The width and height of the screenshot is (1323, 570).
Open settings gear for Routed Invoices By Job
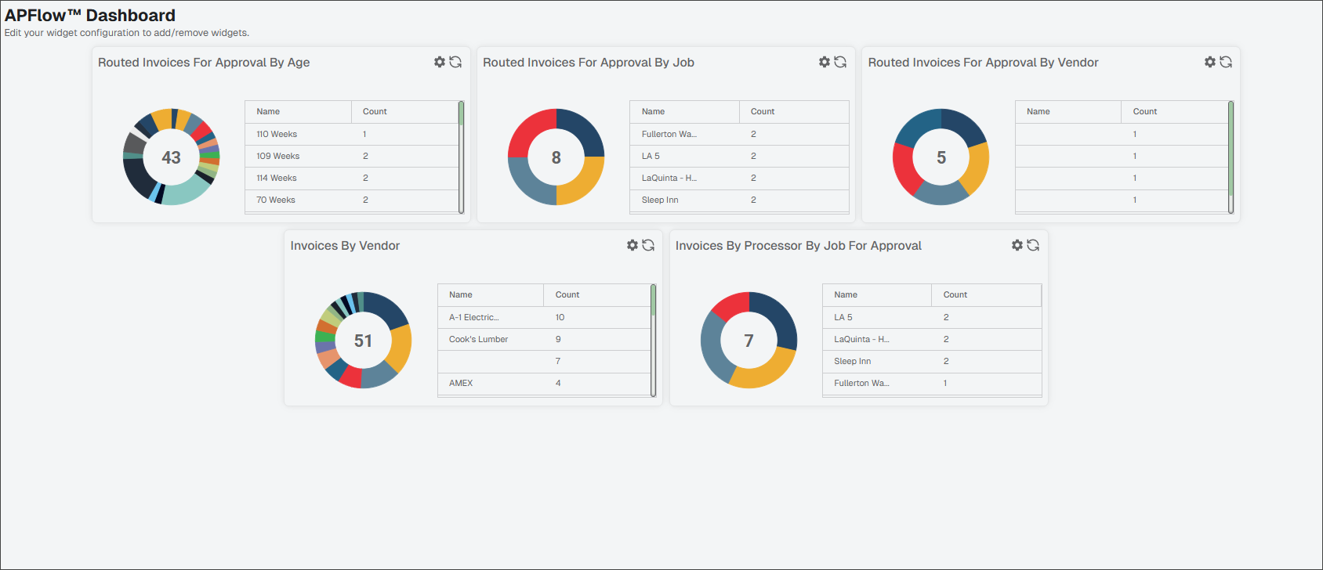click(825, 62)
